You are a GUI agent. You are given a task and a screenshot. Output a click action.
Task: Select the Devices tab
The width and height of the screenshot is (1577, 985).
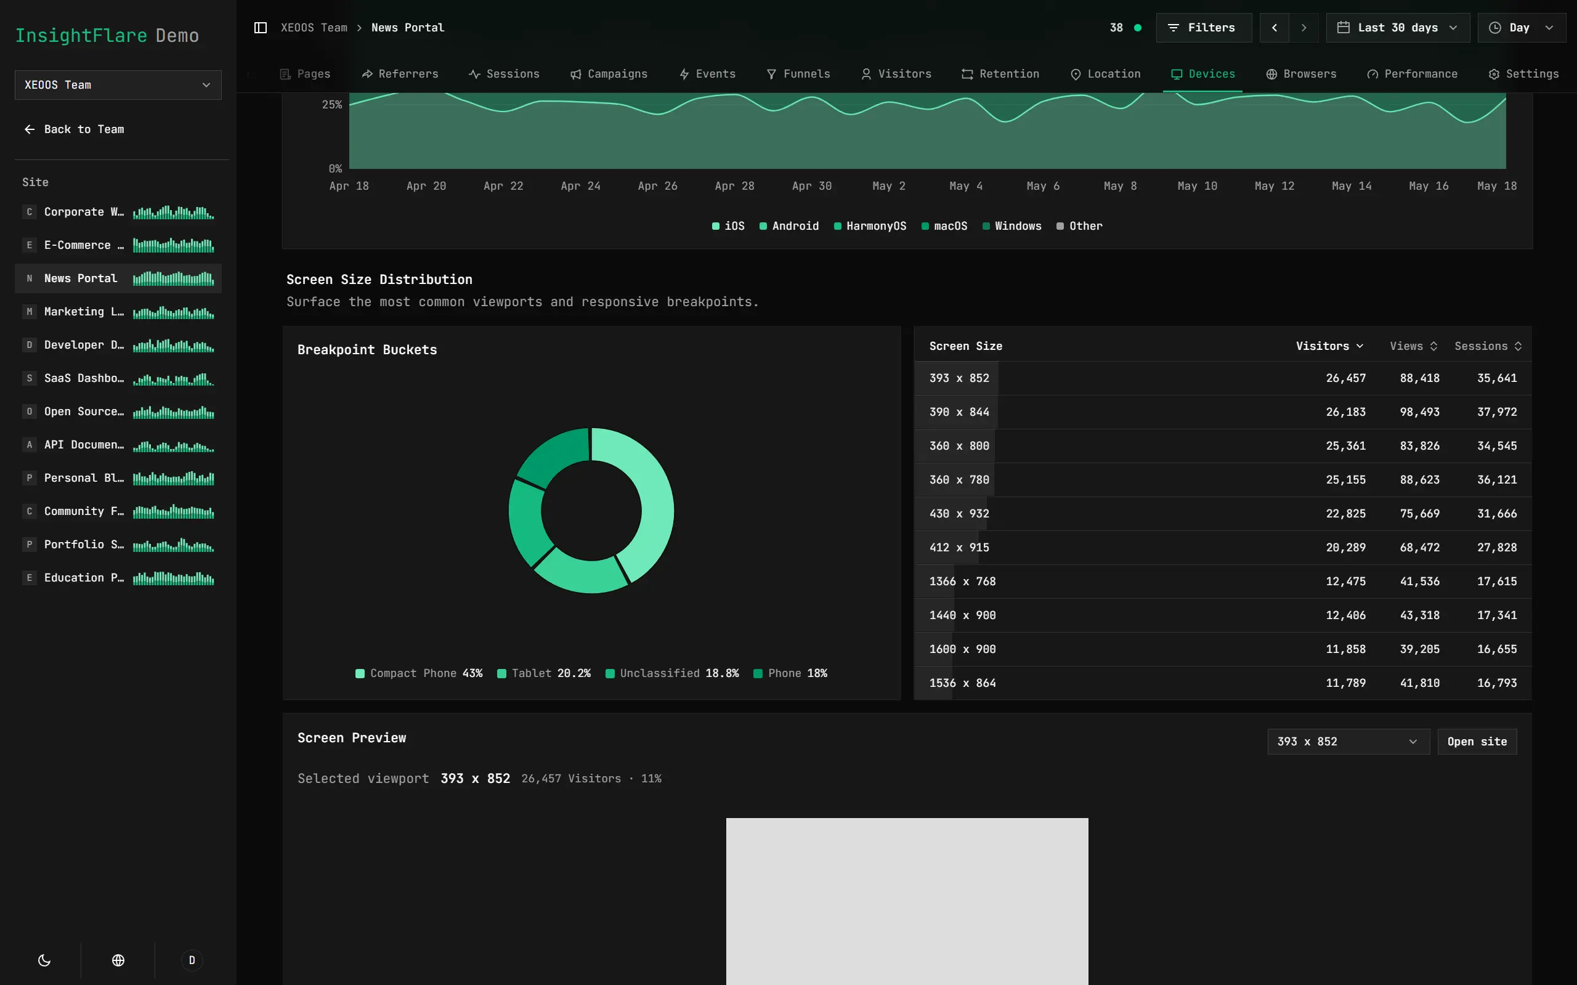(1202, 74)
